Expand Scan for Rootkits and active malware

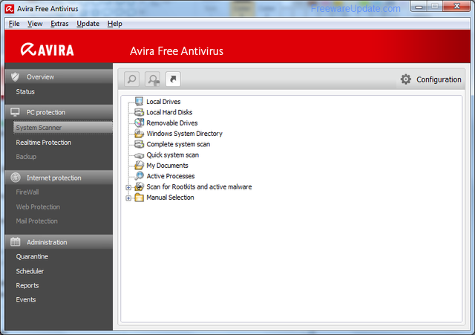click(x=128, y=187)
